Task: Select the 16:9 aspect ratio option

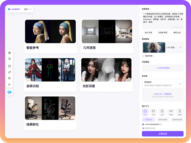Action: tap(171, 112)
